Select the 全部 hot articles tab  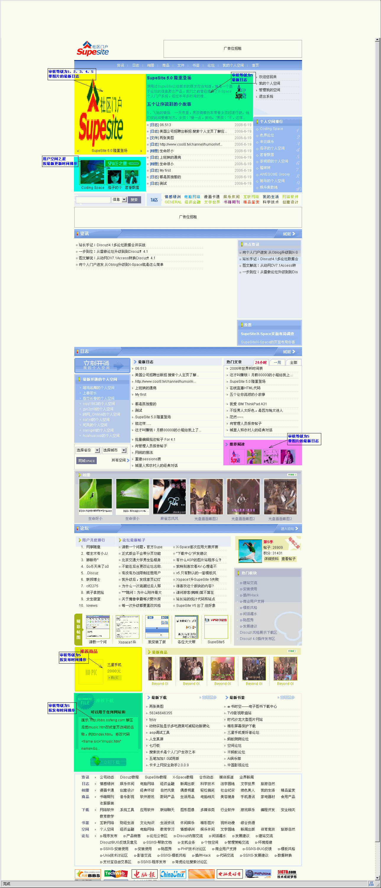tap(293, 362)
